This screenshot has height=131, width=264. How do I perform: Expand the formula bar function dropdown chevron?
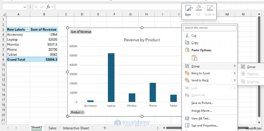[x=52, y=7]
